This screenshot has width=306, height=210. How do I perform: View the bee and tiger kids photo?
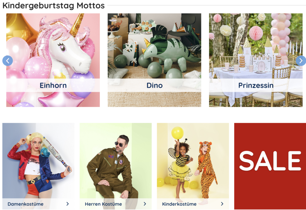[x=193, y=161]
